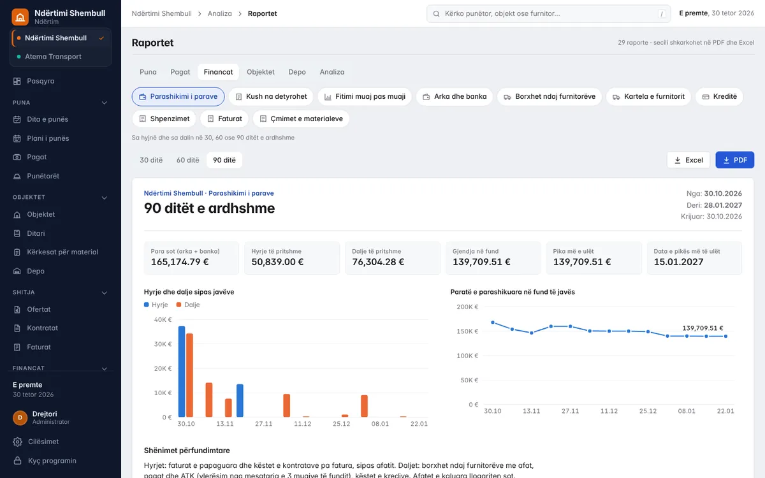This screenshot has height=478, width=765.
Task: Click the Dita e punës calendar icon
Action: (17, 119)
